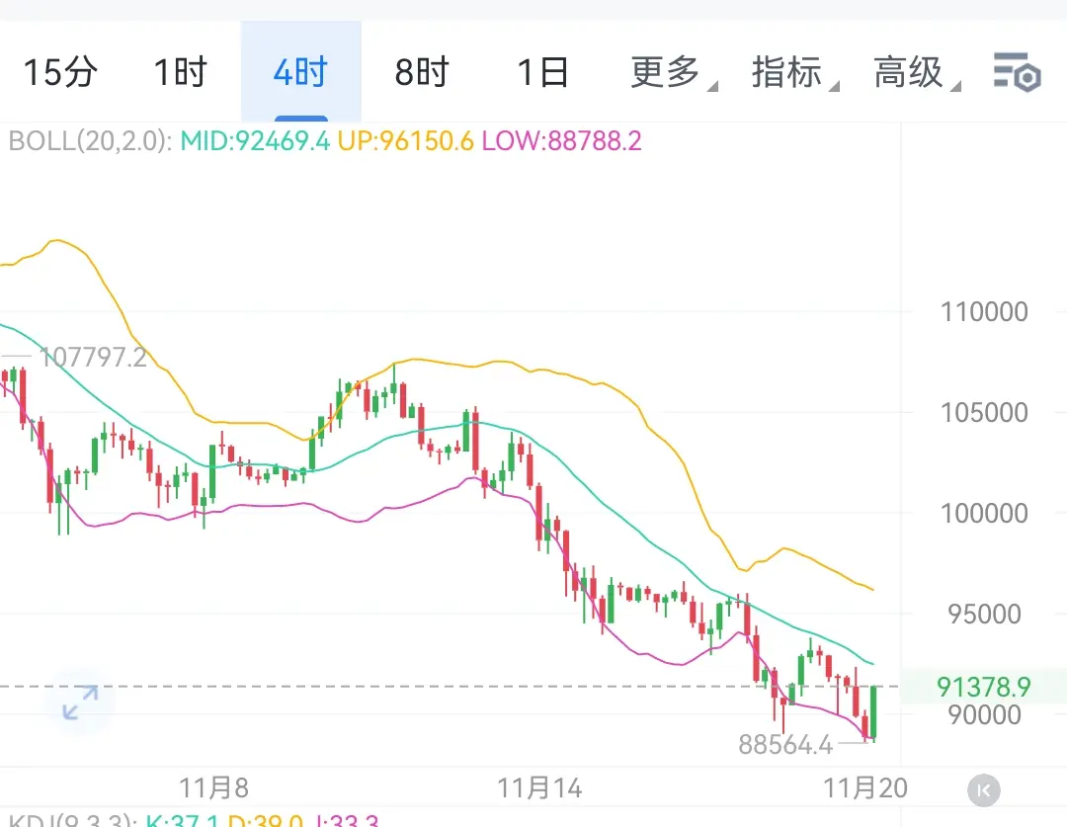Click the UP:96150.6 value
The image size is (1067, 827).
pos(406,141)
